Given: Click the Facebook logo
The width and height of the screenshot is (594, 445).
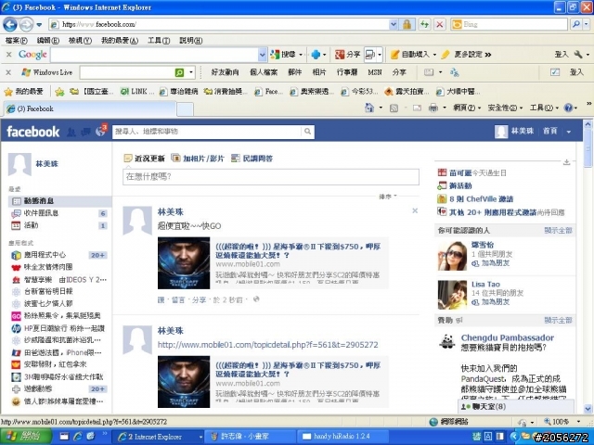Looking at the screenshot, I should pyautogui.click(x=33, y=132).
